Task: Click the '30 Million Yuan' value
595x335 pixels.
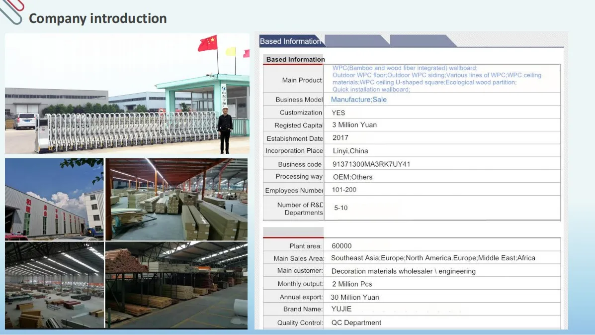Action: tap(355, 297)
